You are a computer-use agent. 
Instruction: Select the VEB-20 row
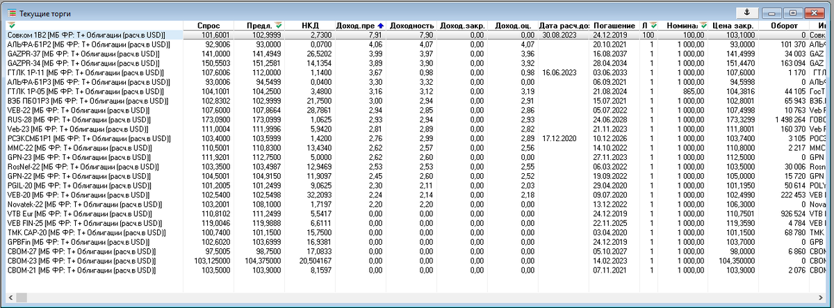(x=417, y=194)
